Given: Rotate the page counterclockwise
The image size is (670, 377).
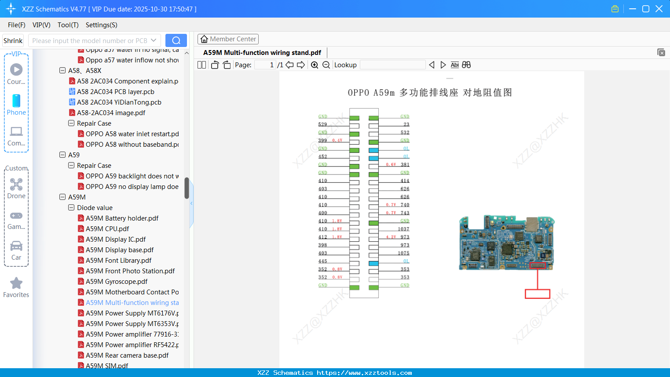Looking at the screenshot, I should [215, 65].
